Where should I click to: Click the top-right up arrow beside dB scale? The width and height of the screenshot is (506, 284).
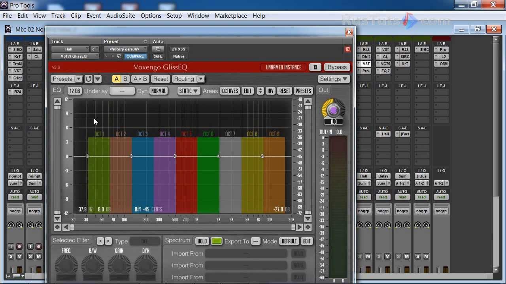pyautogui.click(x=308, y=101)
